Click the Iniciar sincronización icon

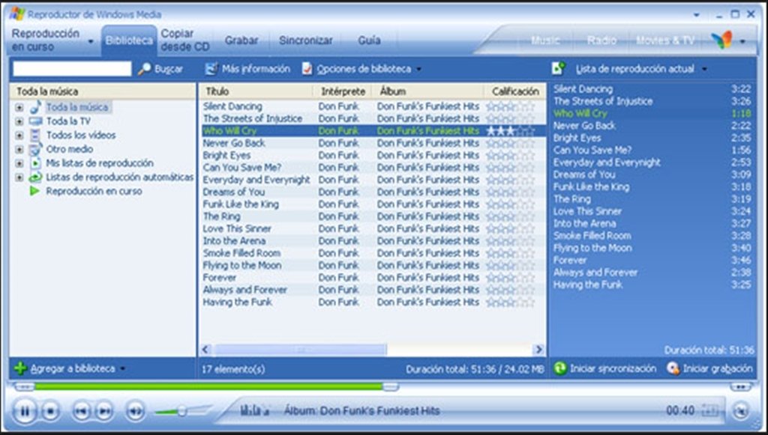562,369
